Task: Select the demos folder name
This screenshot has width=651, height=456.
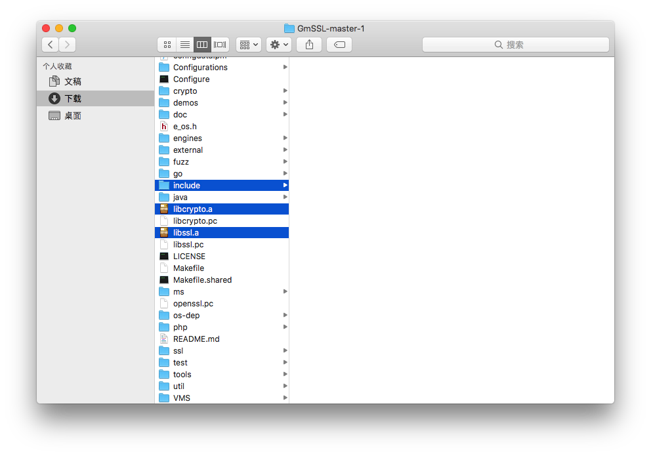Action: click(186, 102)
